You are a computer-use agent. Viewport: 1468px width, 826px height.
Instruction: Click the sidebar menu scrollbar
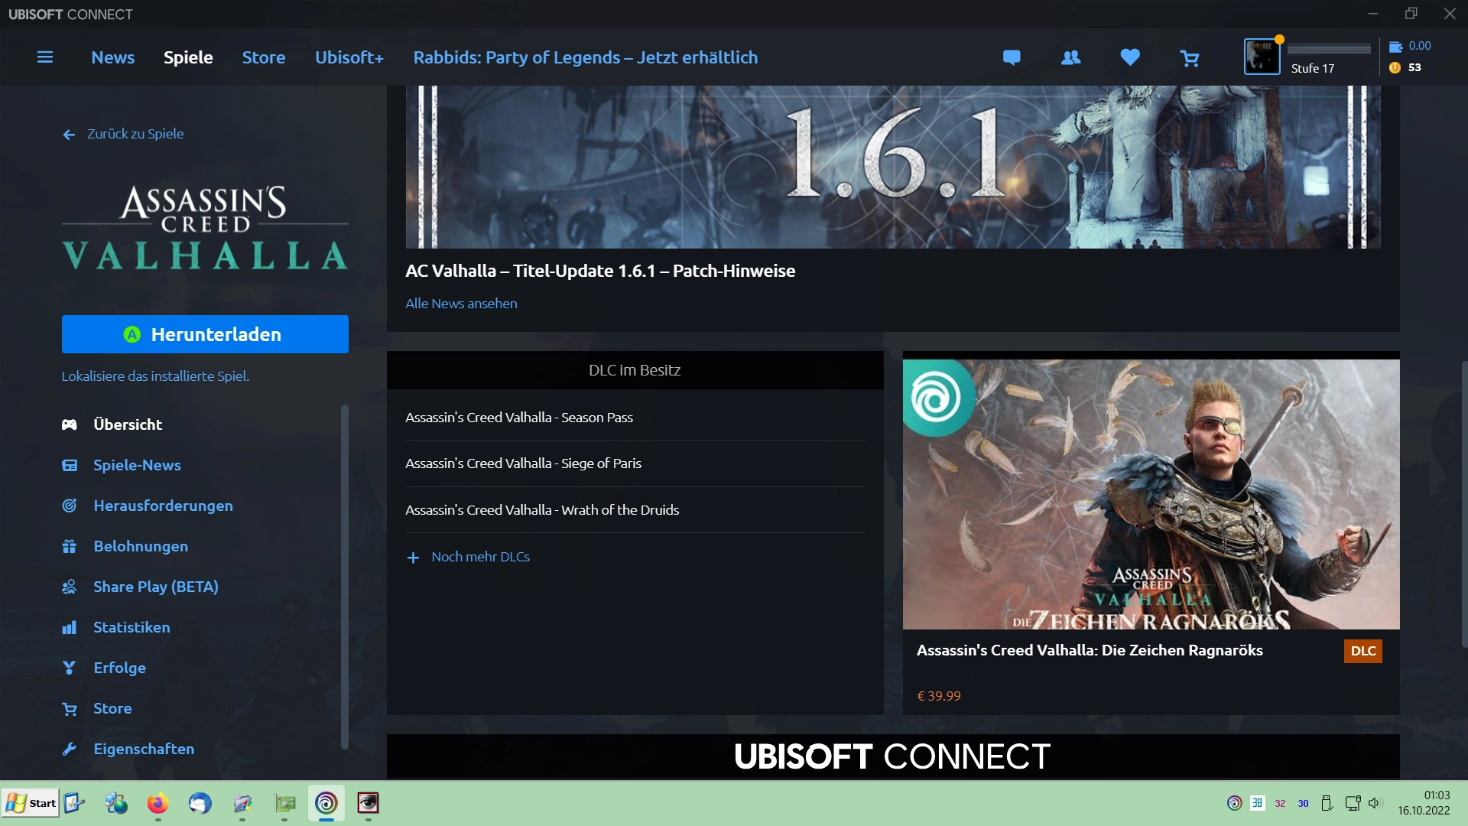click(x=344, y=577)
